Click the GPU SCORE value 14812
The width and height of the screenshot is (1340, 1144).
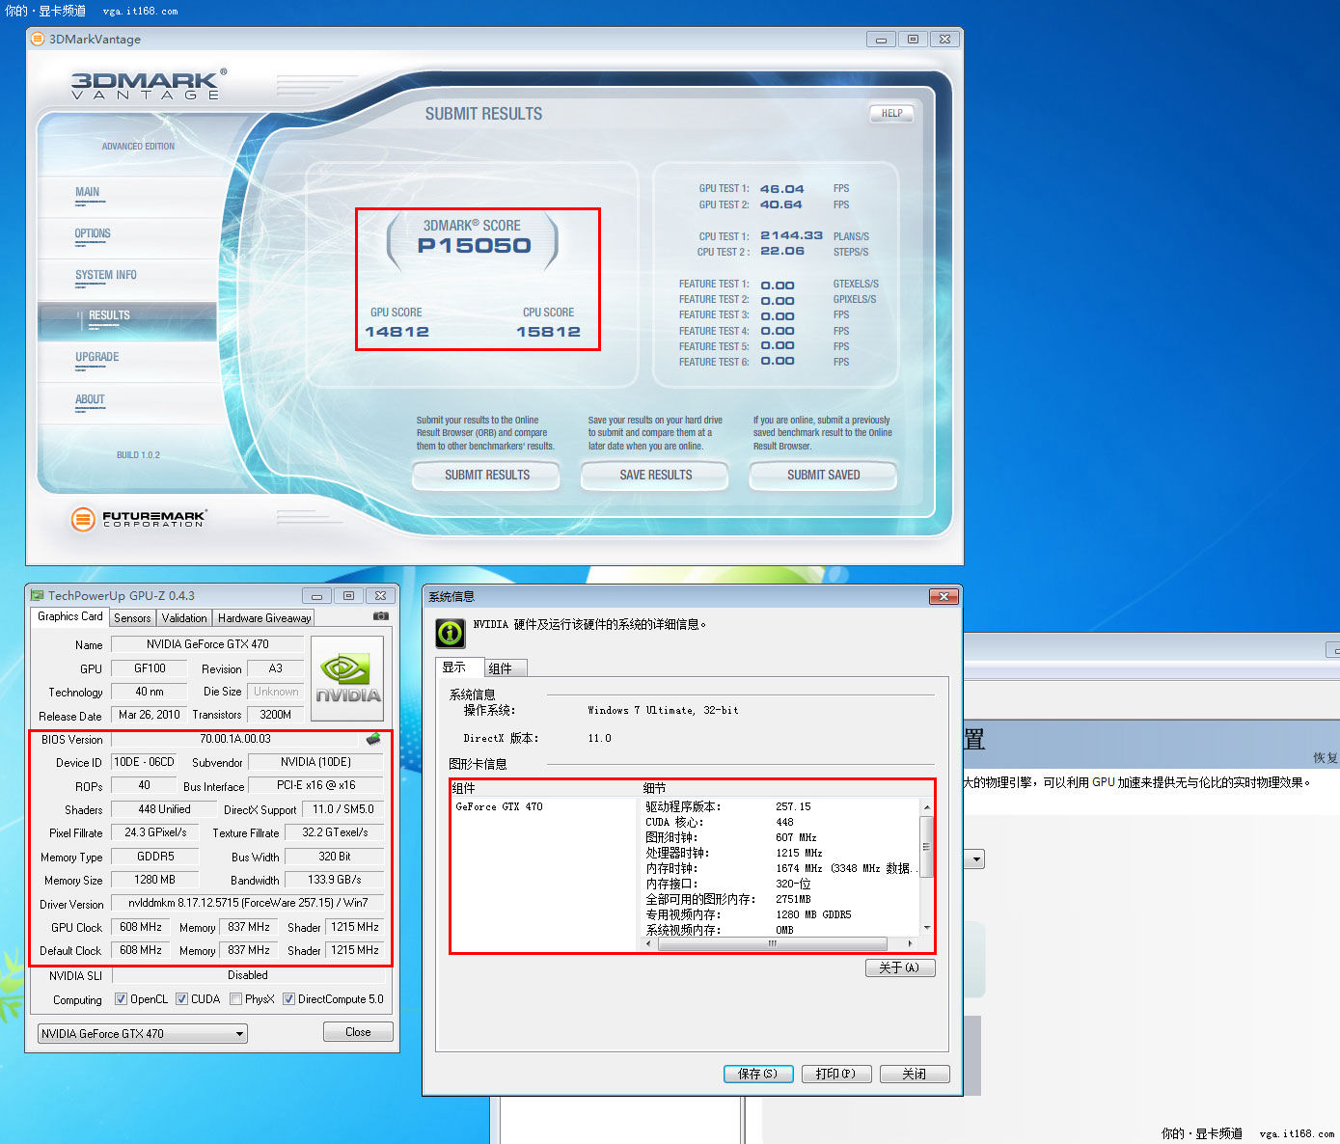tap(397, 332)
